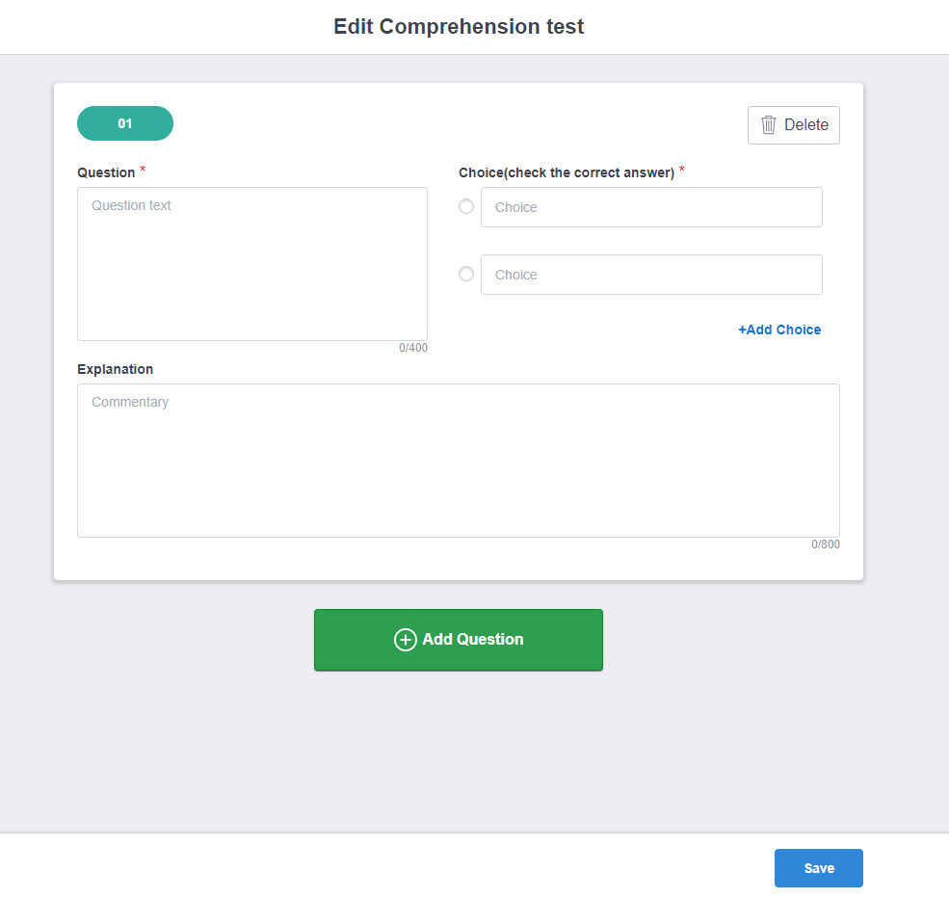Click the Edit Comprehension test heading
This screenshot has width=949, height=899.
point(459,27)
